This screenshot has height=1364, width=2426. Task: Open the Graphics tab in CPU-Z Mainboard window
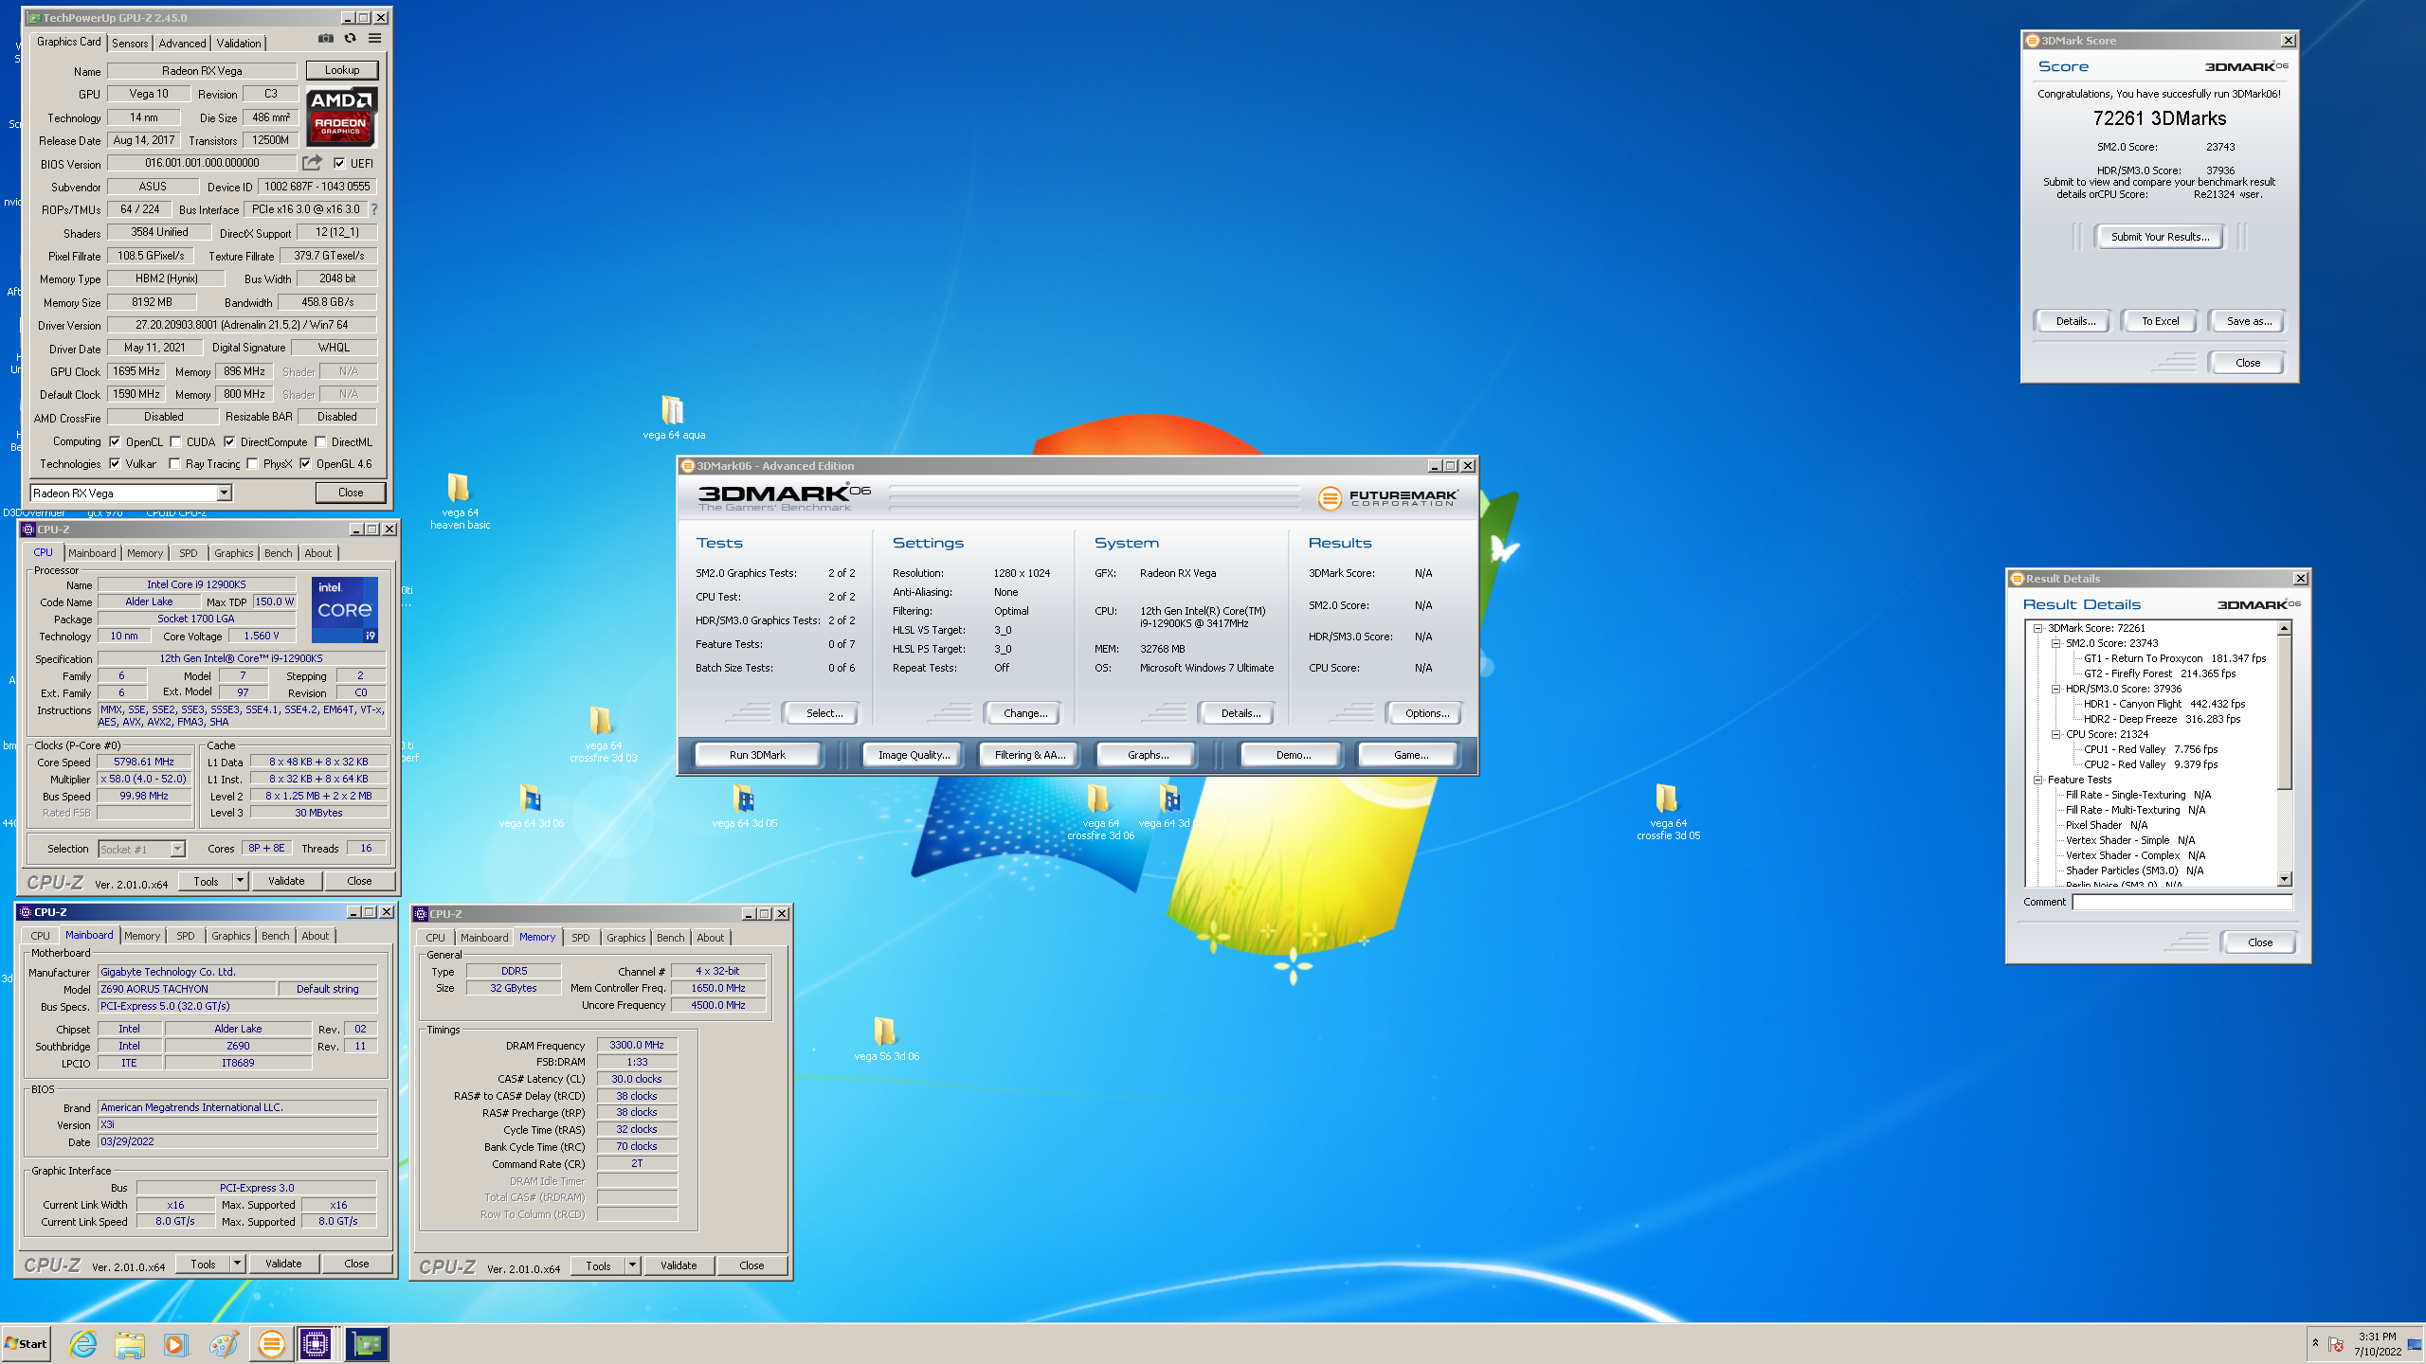230,936
